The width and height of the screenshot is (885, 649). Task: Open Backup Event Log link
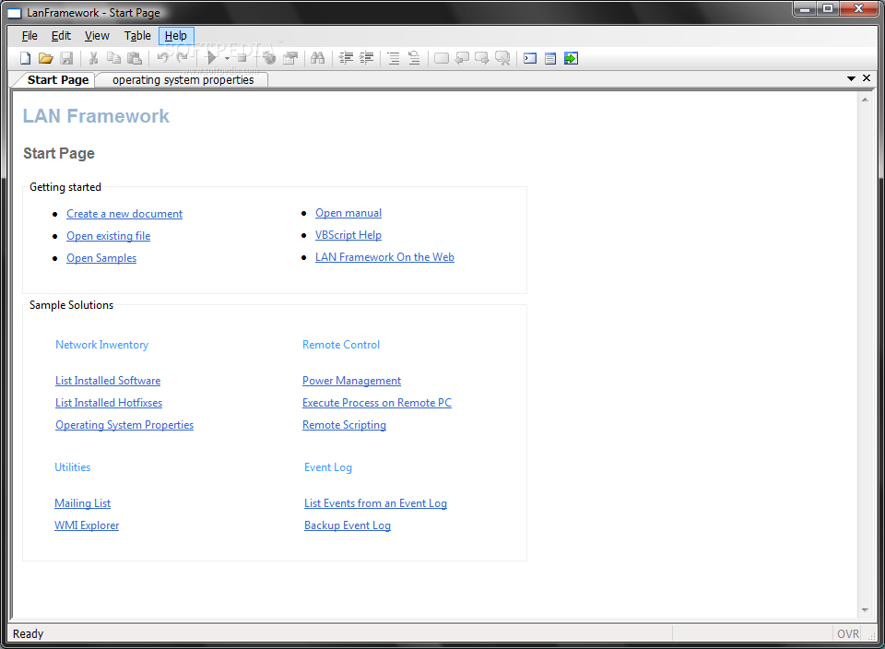[x=348, y=525]
